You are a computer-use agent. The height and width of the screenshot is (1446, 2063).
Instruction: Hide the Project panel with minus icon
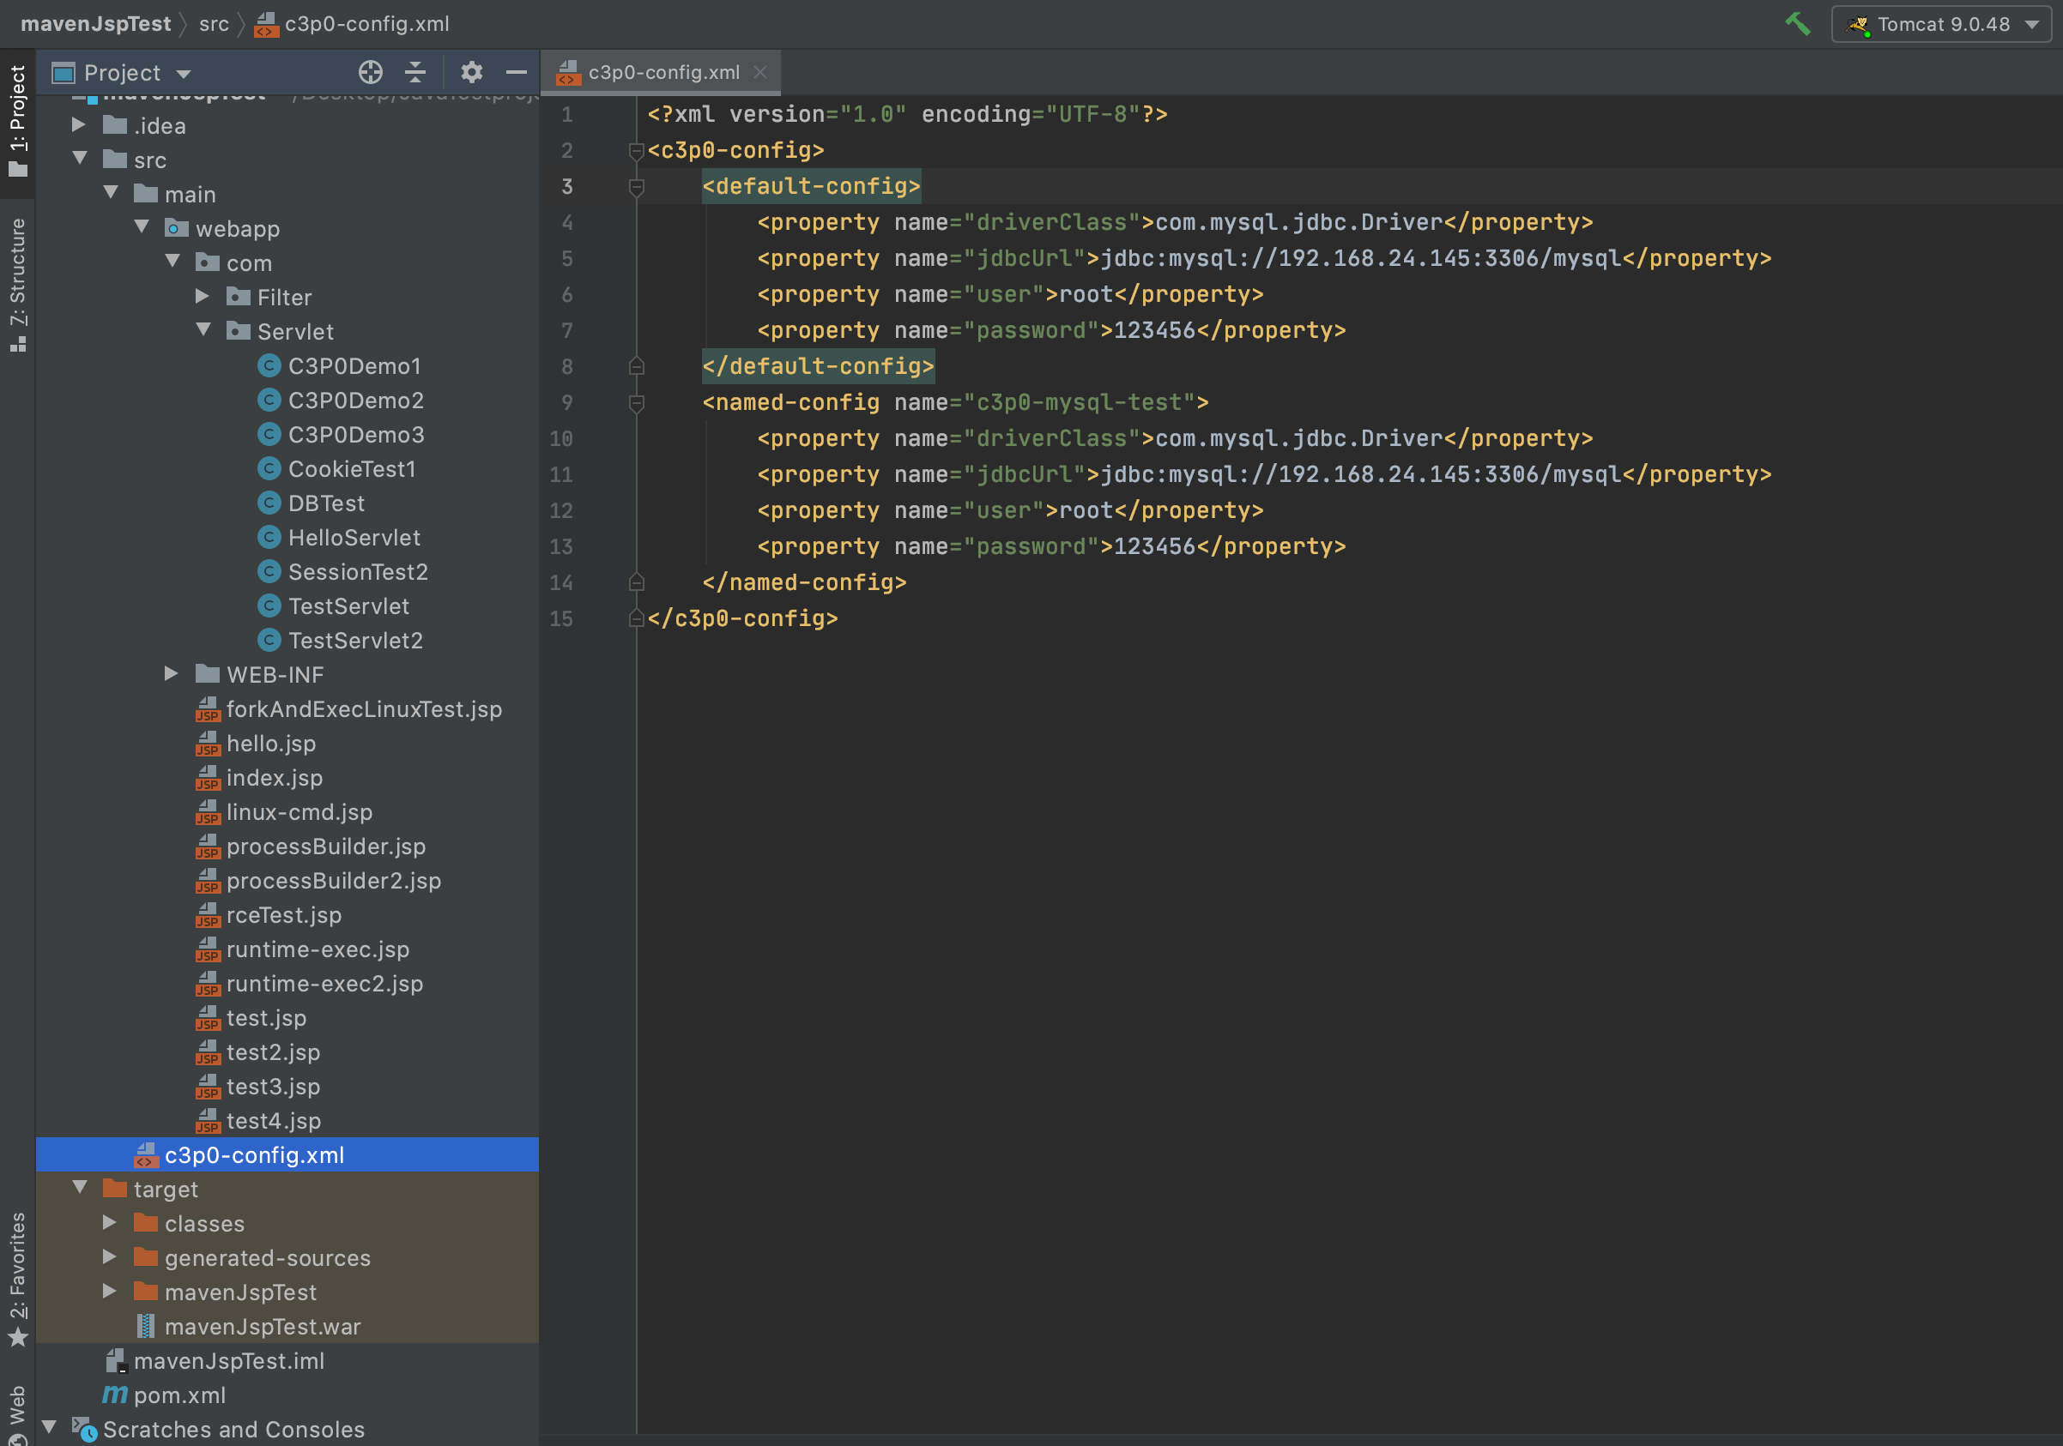coord(516,72)
